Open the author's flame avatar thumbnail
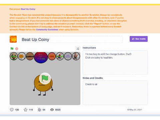 coord(13,39)
